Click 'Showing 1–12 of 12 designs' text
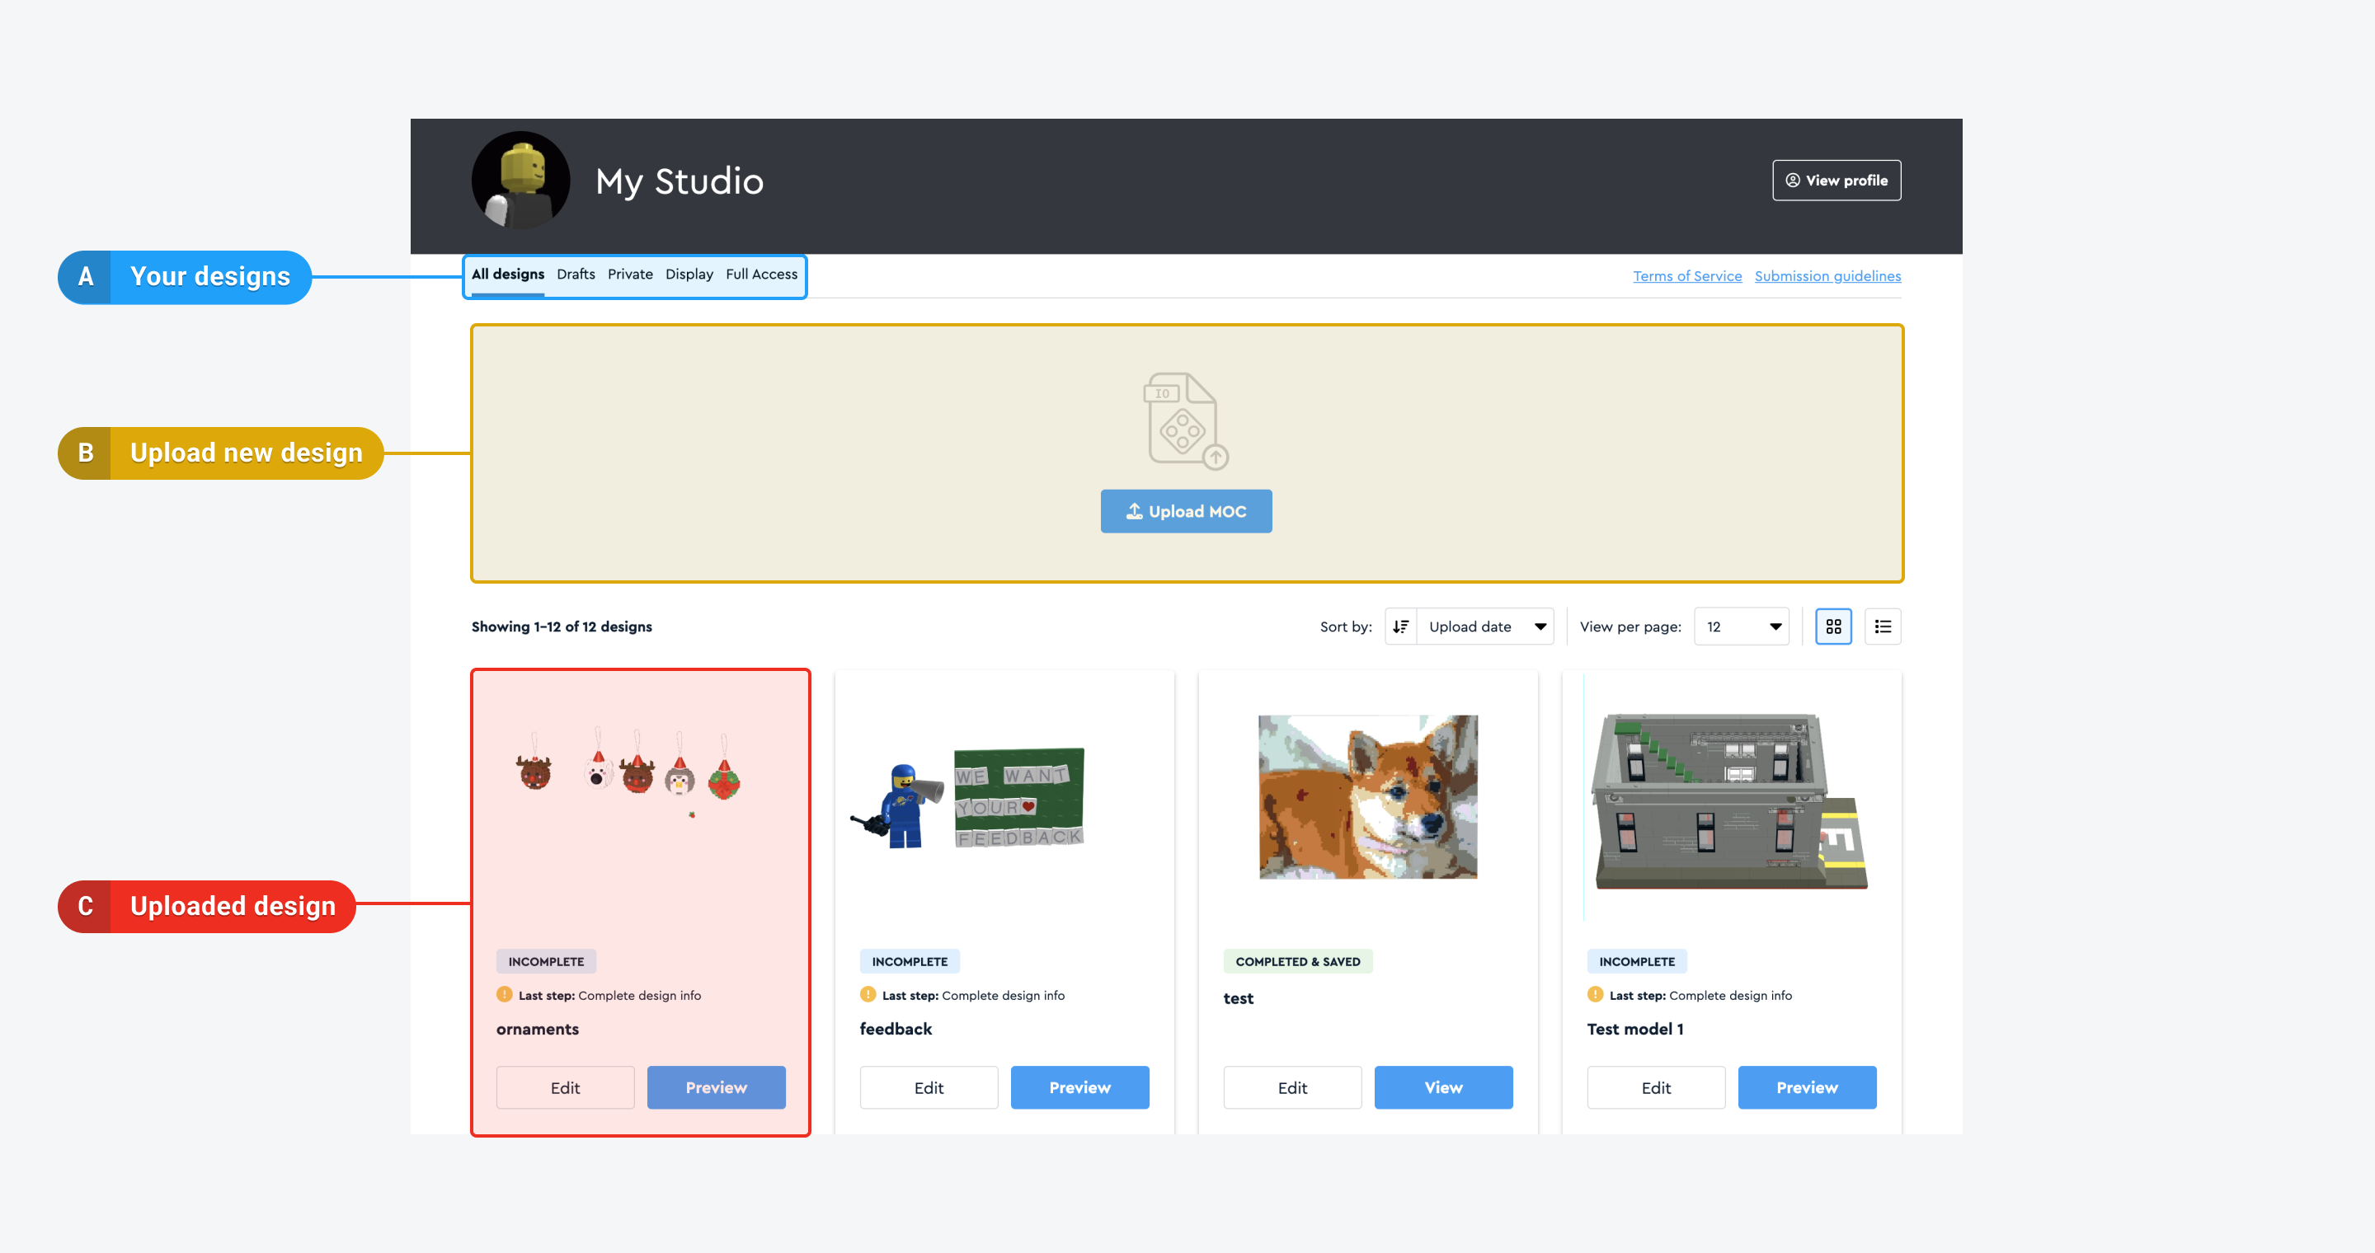This screenshot has width=2375, height=1253. pyautogui.click(x=562, y=626)
